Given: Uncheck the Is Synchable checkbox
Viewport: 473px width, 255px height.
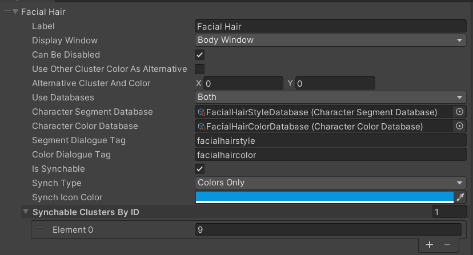Looking at the screenshot, I should tap(200, 169).
